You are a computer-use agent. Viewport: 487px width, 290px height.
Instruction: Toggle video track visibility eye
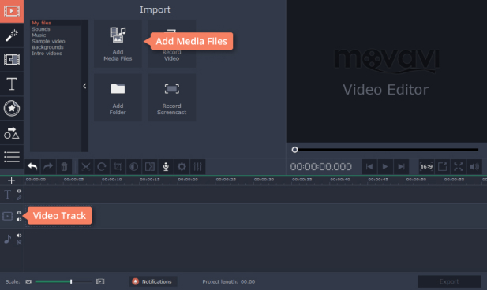19,213
